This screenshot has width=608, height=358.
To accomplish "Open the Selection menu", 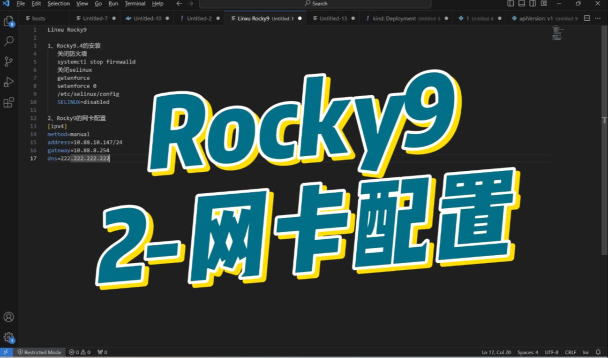I will 59,3.
